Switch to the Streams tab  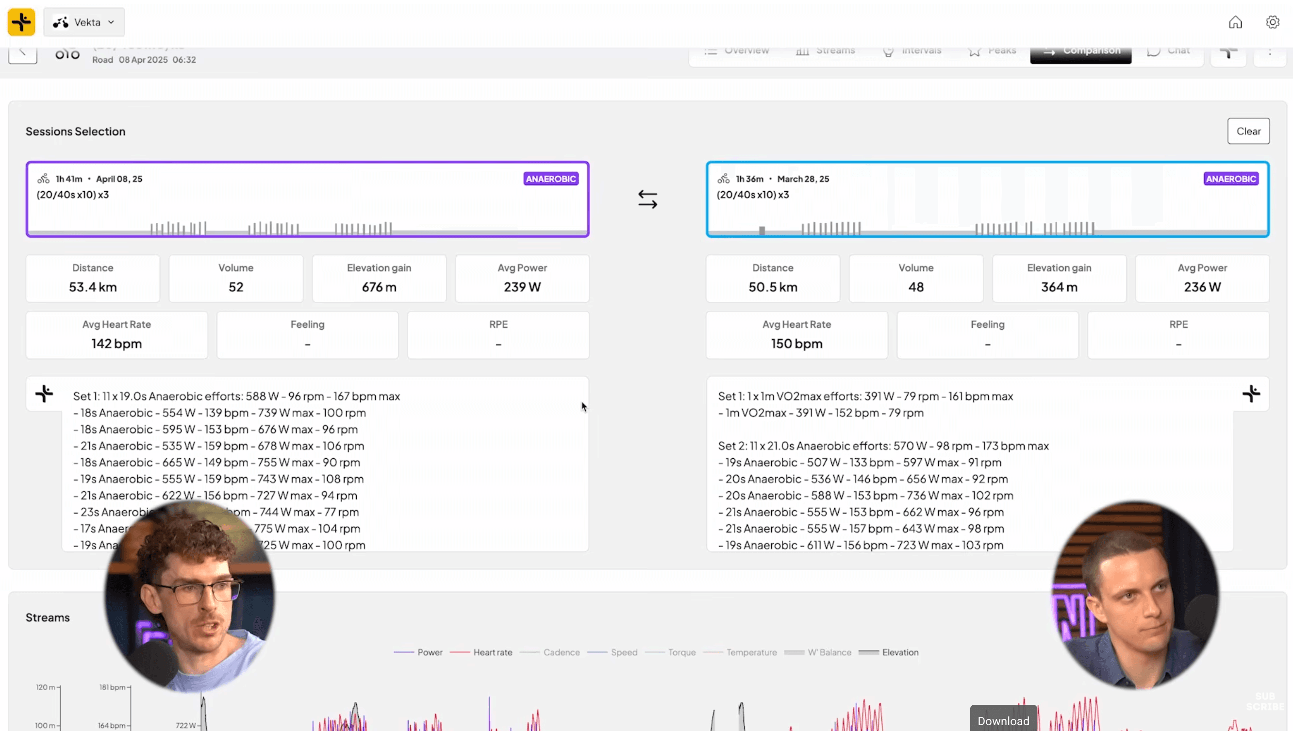point(826,51)
